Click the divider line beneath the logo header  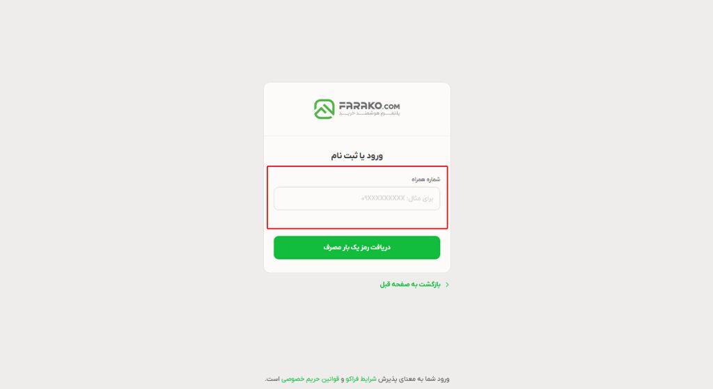click(357, 136)
